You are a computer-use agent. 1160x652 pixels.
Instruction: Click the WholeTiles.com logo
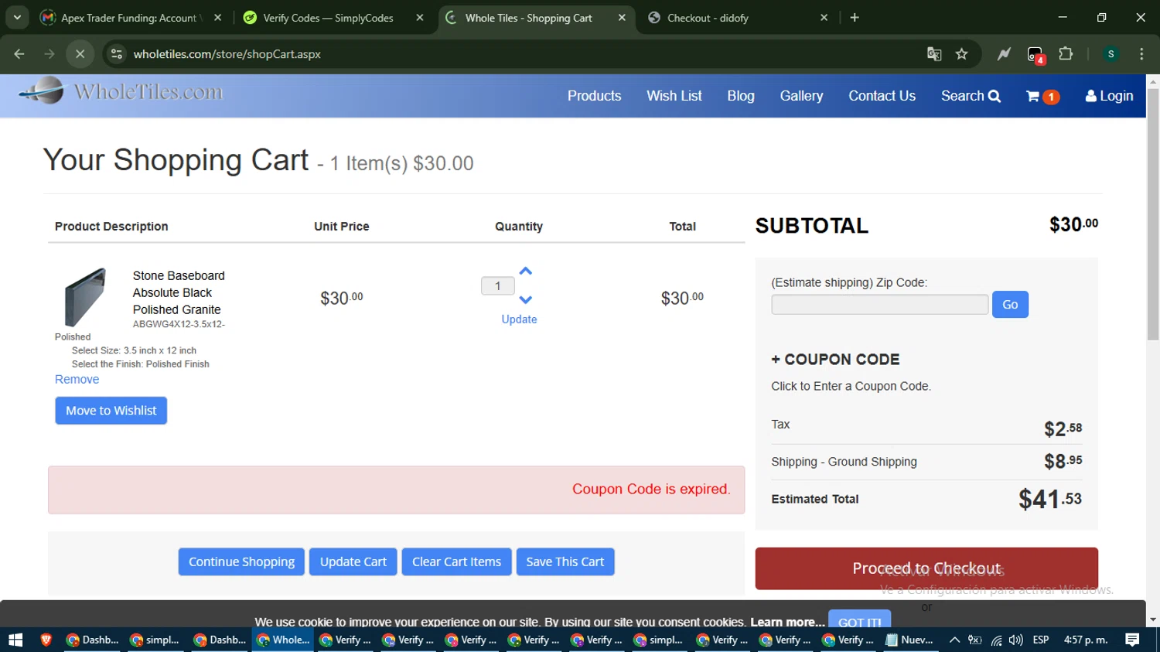point(121,91)
